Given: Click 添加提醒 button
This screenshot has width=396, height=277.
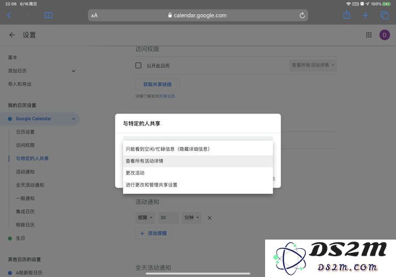Looking at the screenshot, I should pos(154,233).
